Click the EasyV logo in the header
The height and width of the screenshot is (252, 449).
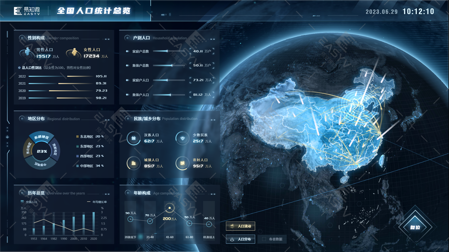(x=27, y=11)
